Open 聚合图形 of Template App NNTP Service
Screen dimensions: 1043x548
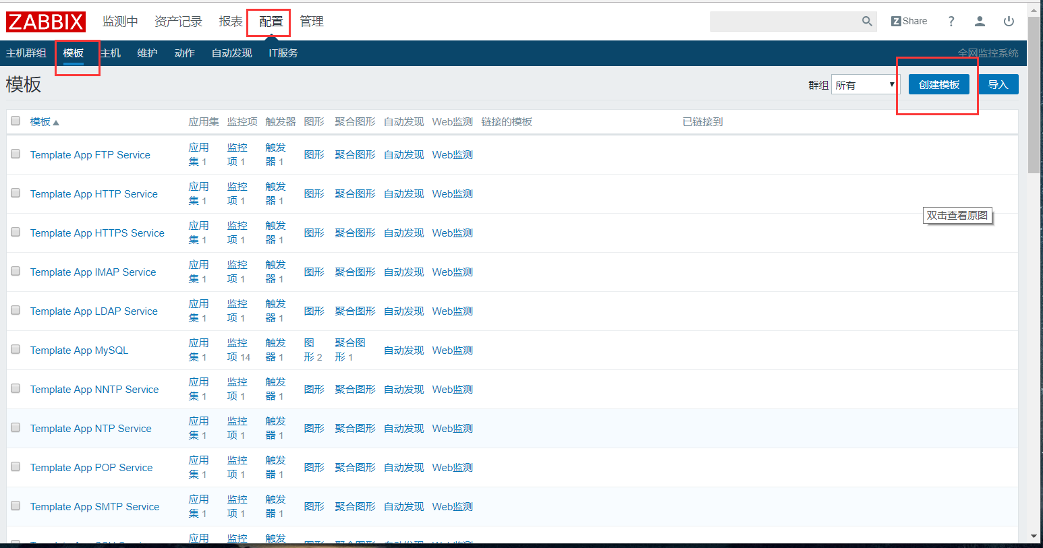355,390
